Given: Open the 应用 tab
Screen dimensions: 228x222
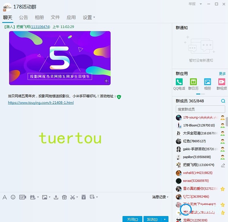Looking at the screenshot, I should [x=71, y=18].
